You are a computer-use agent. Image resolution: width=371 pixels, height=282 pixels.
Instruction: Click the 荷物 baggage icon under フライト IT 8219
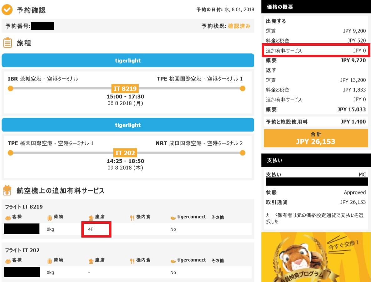(49, 217)
